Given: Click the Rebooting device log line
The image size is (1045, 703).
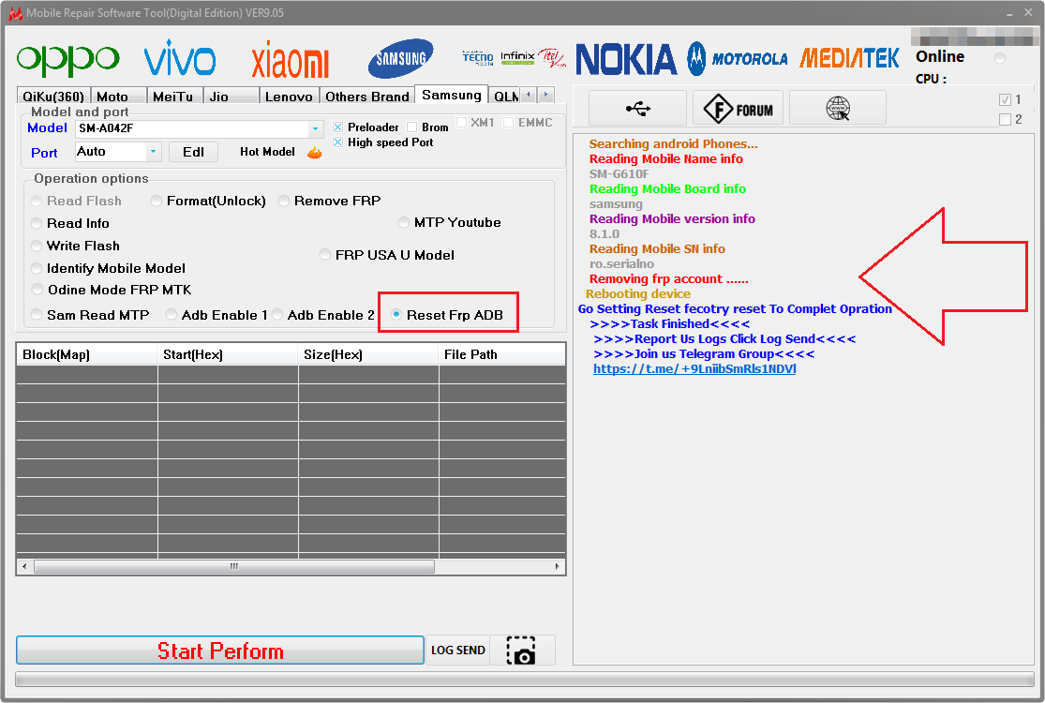Looking at the screenshot, I should click(x=638, y=294).
